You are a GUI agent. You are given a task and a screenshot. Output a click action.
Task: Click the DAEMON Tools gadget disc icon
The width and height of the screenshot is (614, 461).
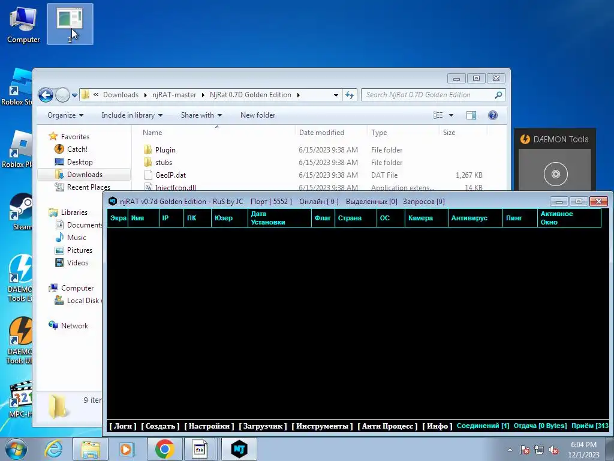(555, 174)
